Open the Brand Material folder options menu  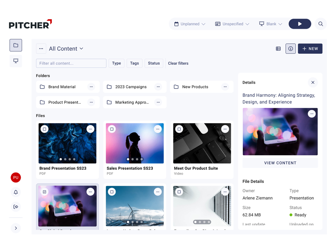(x=91, y=87)
